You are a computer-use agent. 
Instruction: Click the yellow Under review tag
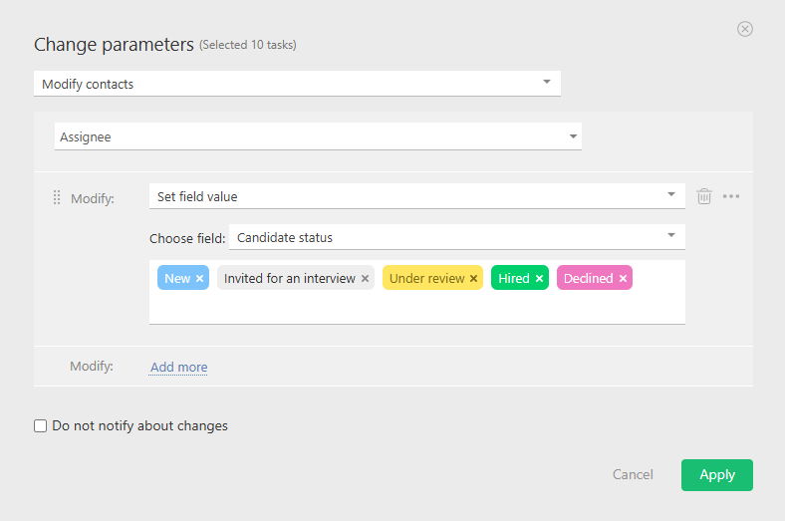click(x=426, y=279)
